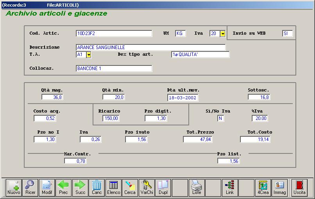Duplicate record with Dupl icon
The height and width of the screenshot is (199, 315).
click(x=163, y=188)
